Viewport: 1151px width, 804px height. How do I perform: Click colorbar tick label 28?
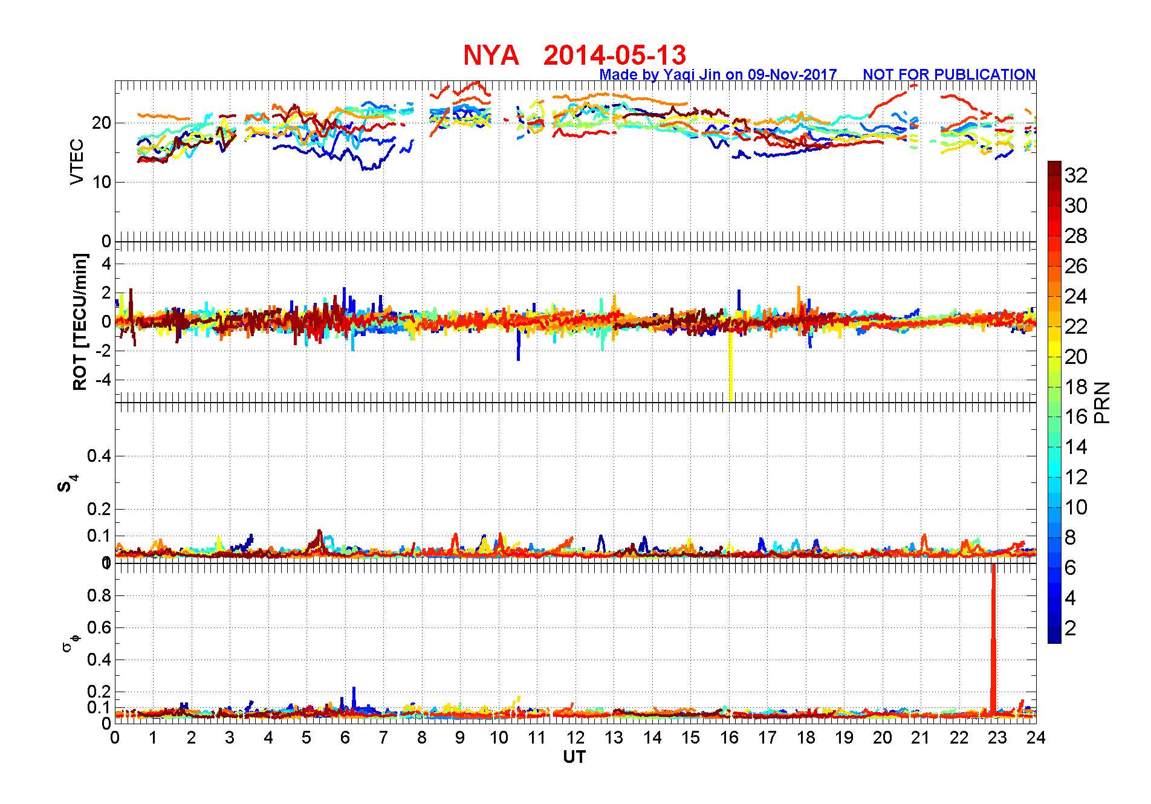(x=1076, y=236)
